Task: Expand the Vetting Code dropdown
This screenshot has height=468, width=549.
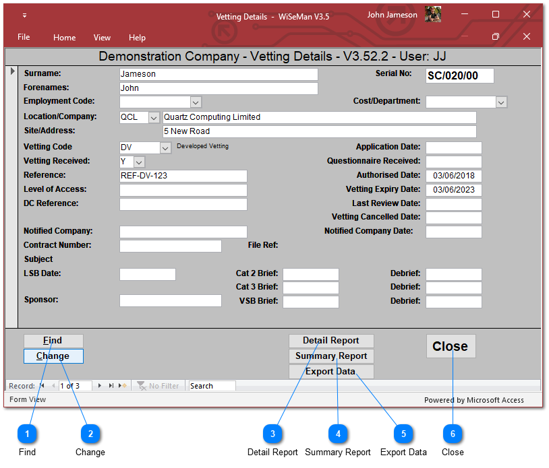Action: pos(165,147)
